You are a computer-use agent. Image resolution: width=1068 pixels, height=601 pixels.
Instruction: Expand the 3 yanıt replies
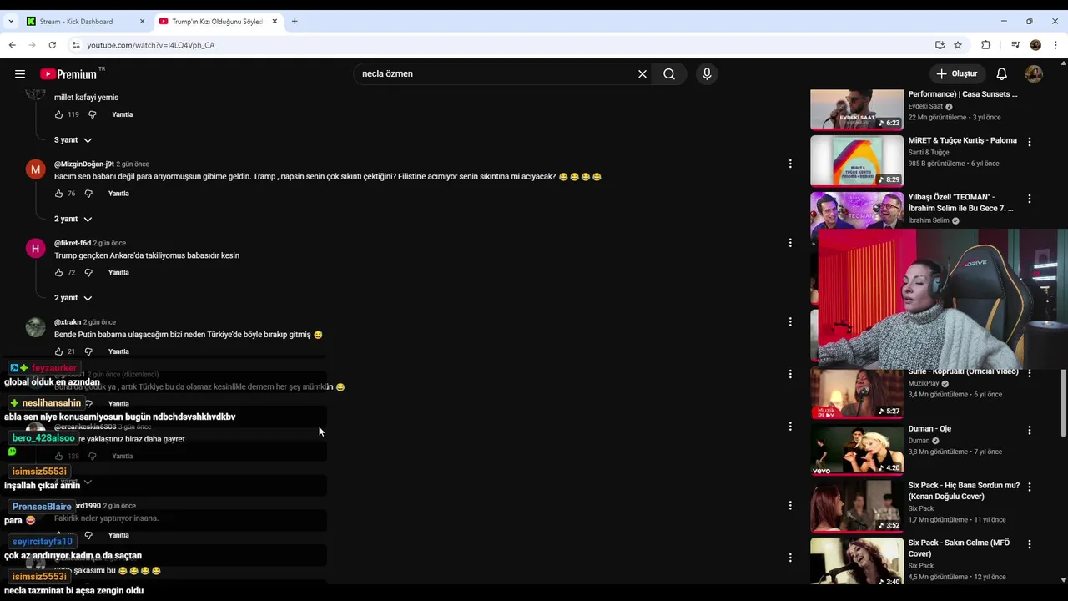point(73,140)
